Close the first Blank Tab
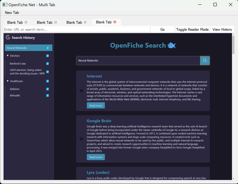Viewport: 238px width, 184px height. coord(26,22)
